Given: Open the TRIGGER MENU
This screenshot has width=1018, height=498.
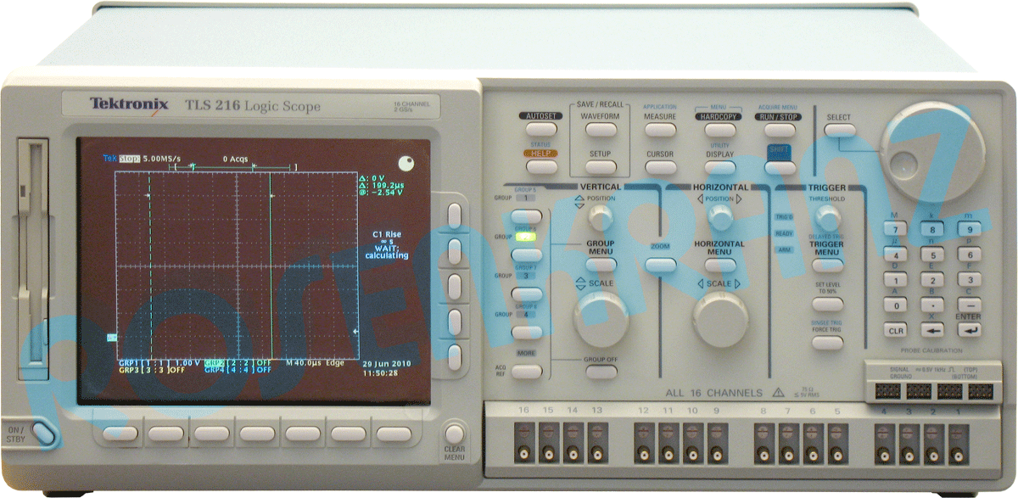Looking at the screenshot, I should click(826, 265).
